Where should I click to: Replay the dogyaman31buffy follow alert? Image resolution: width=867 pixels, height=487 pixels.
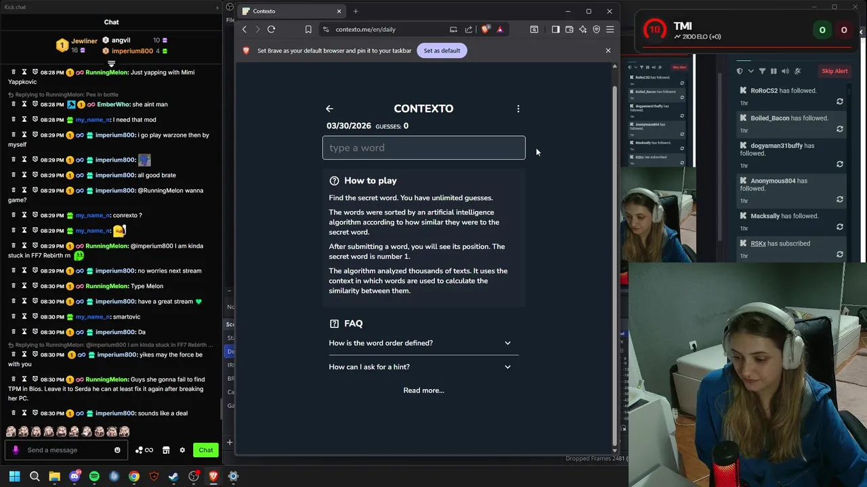(x=840, y=164)
